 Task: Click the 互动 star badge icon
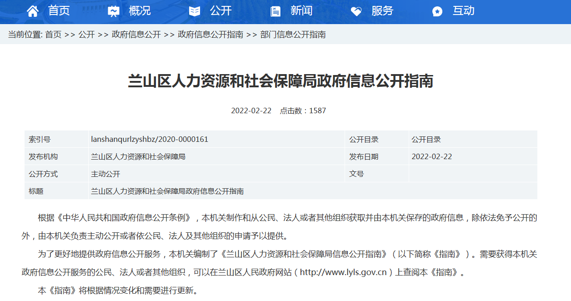click(437, 11)
